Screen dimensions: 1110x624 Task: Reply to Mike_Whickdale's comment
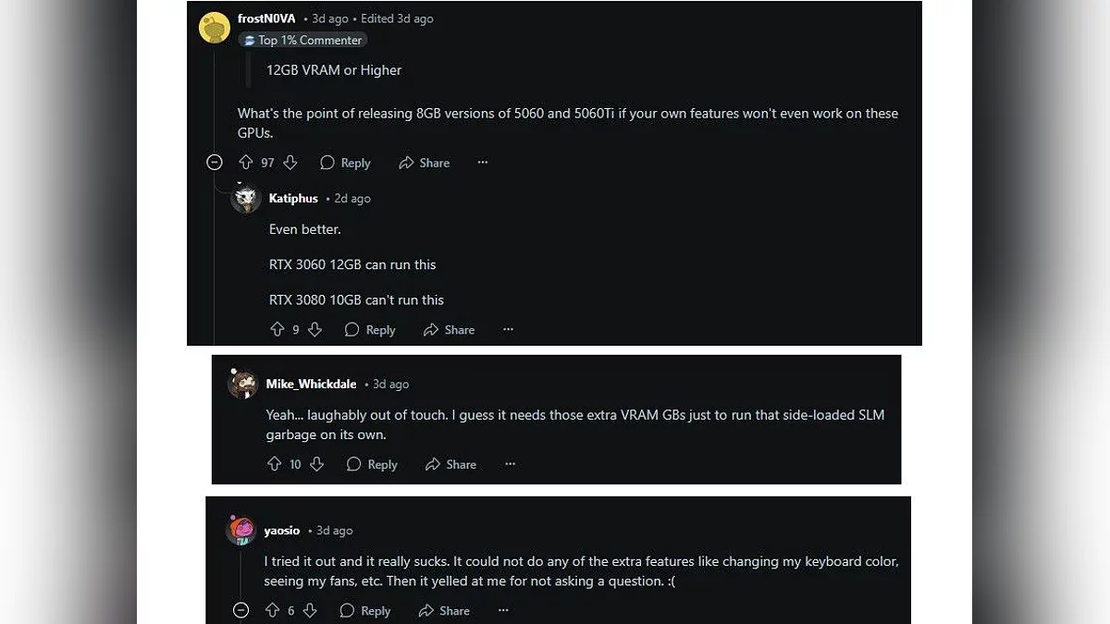372,464
